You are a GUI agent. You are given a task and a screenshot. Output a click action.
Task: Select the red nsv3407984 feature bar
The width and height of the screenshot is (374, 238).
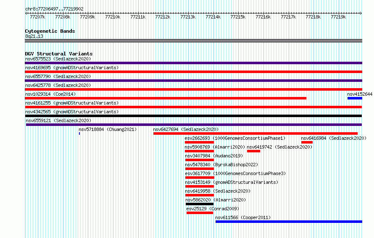(200, 160)
